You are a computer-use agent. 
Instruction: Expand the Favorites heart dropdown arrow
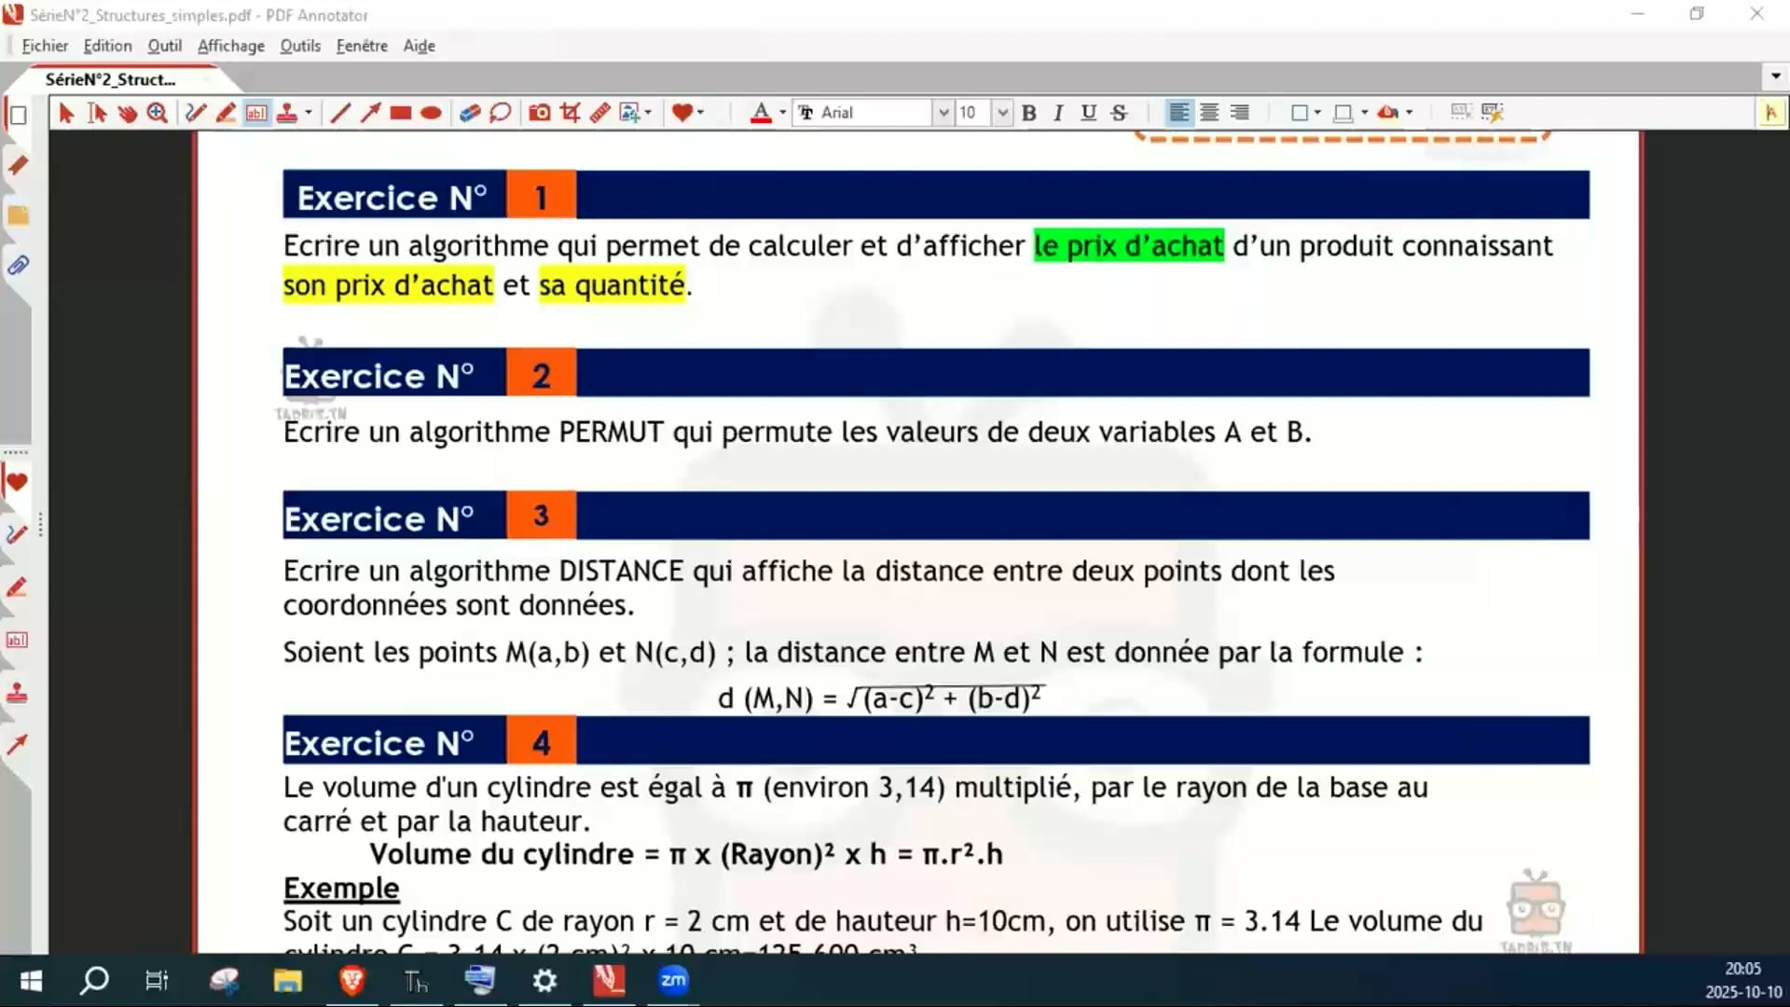tap(700, 113)
